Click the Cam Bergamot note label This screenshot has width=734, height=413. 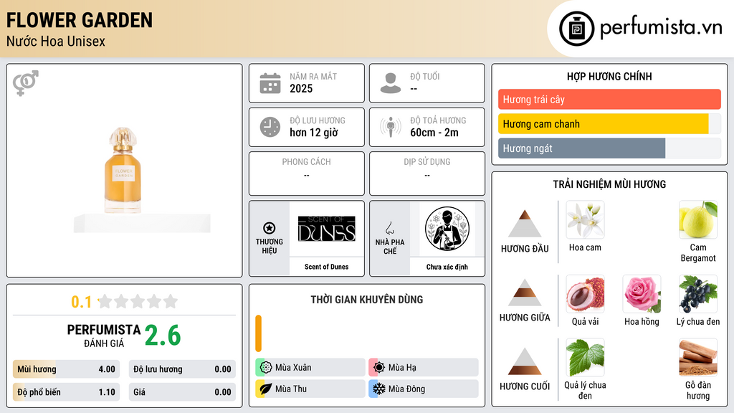(698, 252)
